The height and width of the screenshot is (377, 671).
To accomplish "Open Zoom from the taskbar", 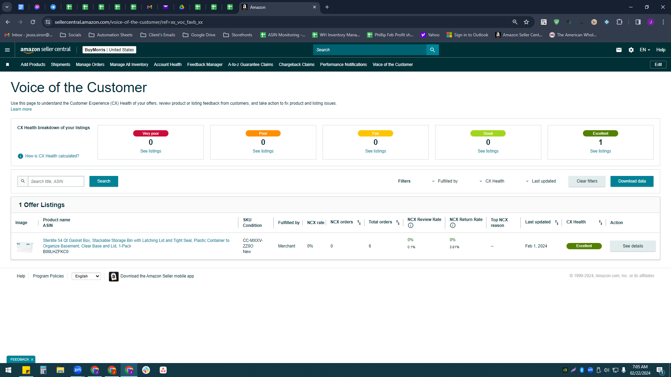I will 78,370.
